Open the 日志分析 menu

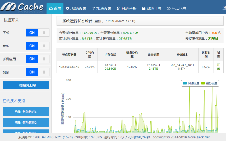point(126,9)
